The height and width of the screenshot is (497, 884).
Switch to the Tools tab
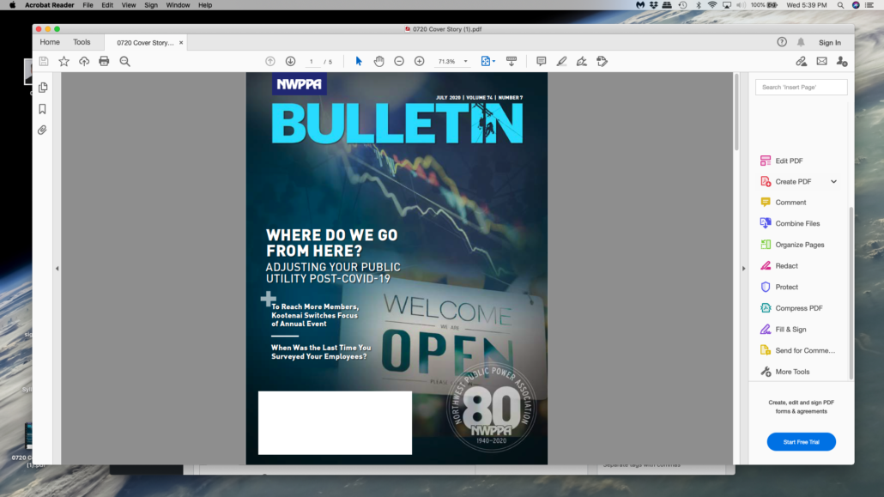(82, 42)
